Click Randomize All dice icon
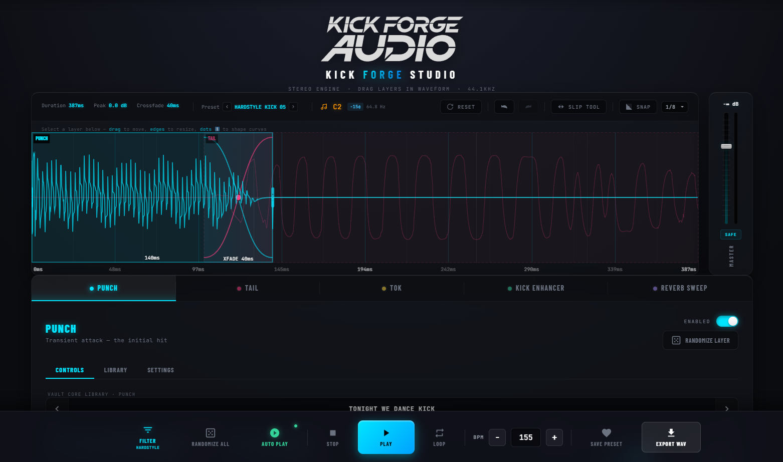Image resolution: width=783 pixels, height=462 pixels. click(x=211, y=433)
